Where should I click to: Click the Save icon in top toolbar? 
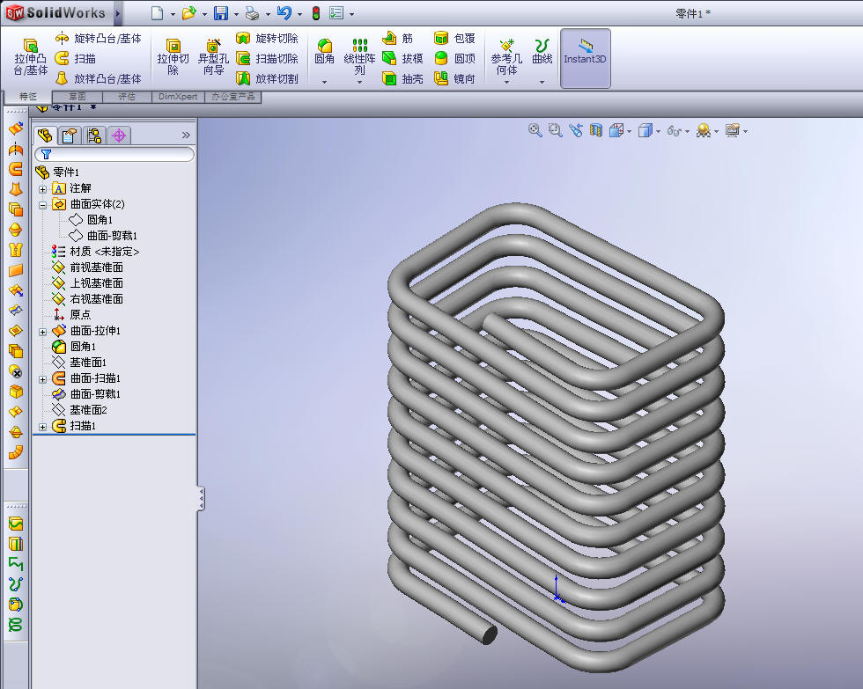click(221, 13)
